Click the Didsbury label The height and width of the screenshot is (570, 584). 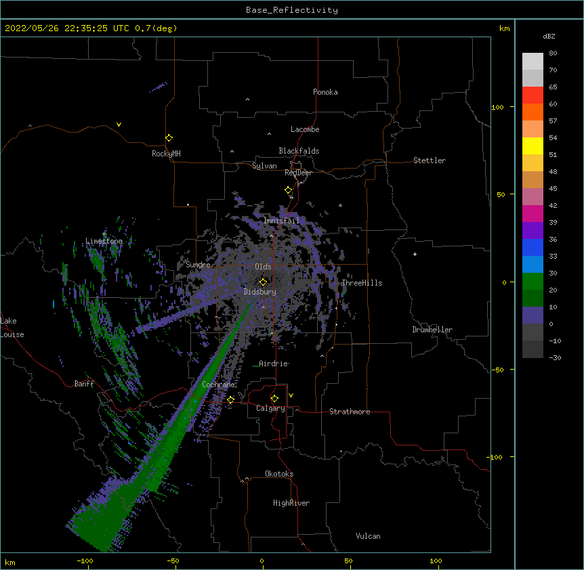tap(260, 292)
